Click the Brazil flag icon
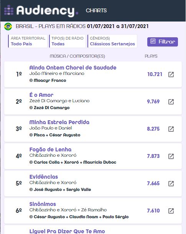The width and height of the screenshot is (186, 234). [x=8, y=27]
